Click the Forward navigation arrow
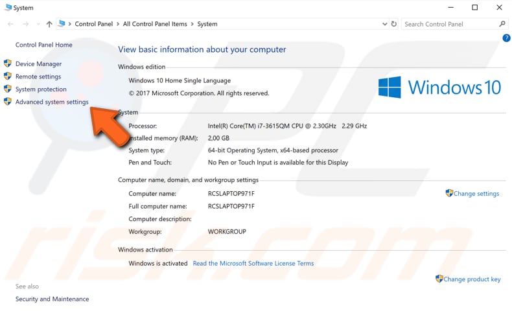512x313 pixels. 26,24
